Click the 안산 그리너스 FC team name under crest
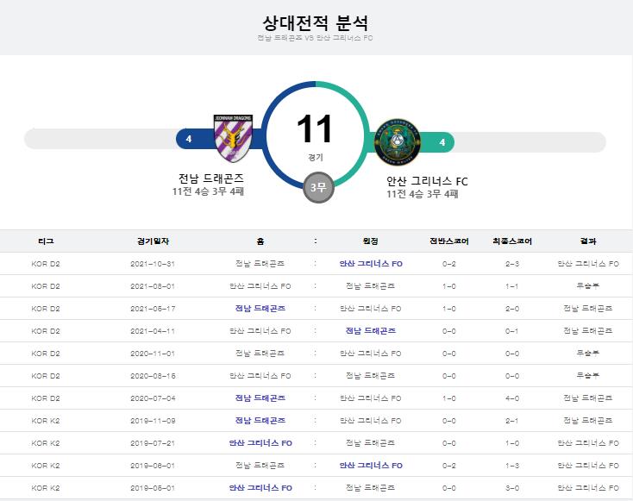 [427, 181]
